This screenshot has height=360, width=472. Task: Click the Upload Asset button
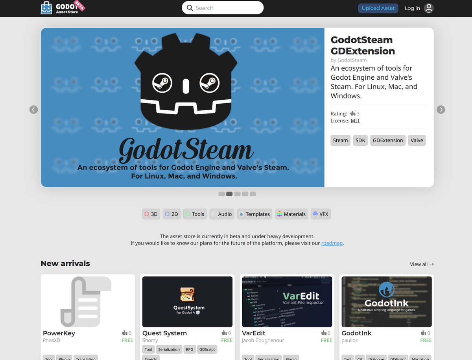(378, 8)
